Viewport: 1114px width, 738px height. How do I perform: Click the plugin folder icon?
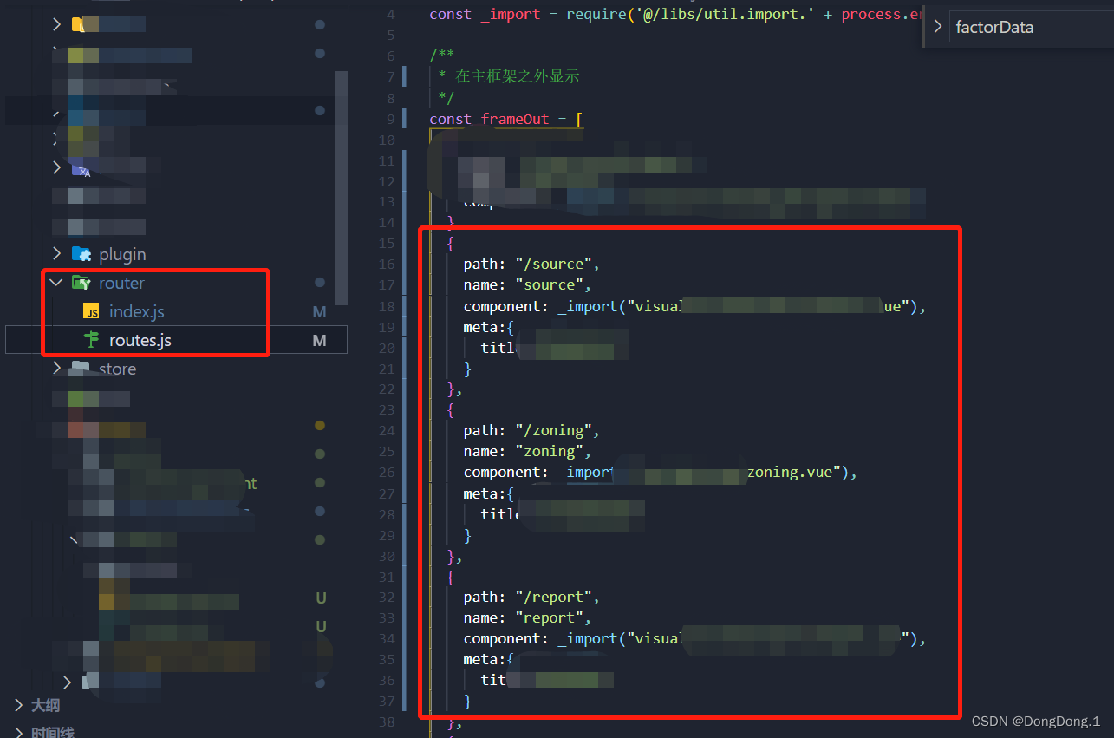pos(81,254)
